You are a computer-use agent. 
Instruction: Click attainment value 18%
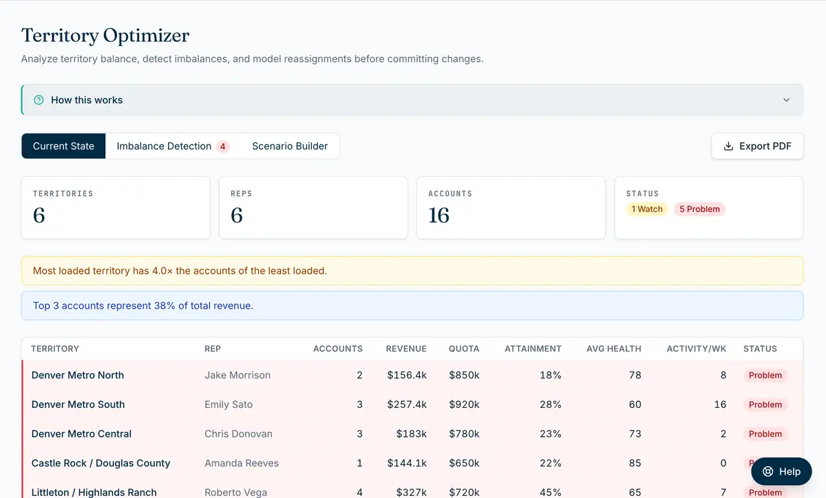[x=551, y=375]
